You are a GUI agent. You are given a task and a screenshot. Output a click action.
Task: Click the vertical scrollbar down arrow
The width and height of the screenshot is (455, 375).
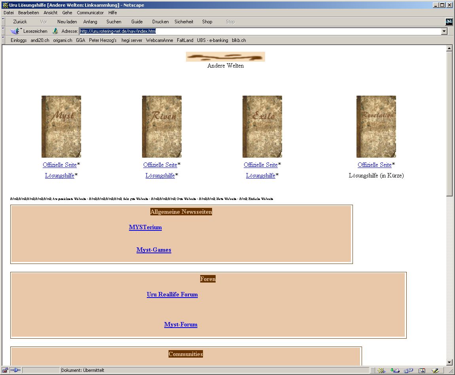click(x=449, y=362)
